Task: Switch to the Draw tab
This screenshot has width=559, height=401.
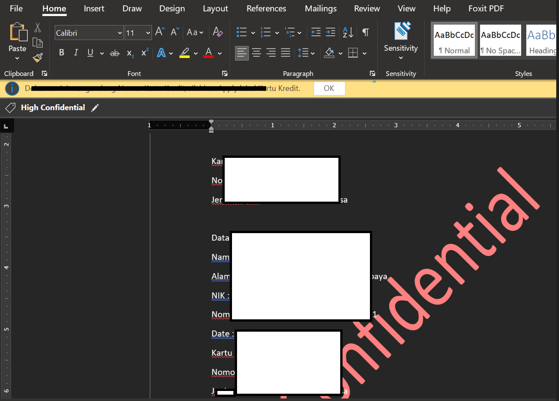Action: 132,9
